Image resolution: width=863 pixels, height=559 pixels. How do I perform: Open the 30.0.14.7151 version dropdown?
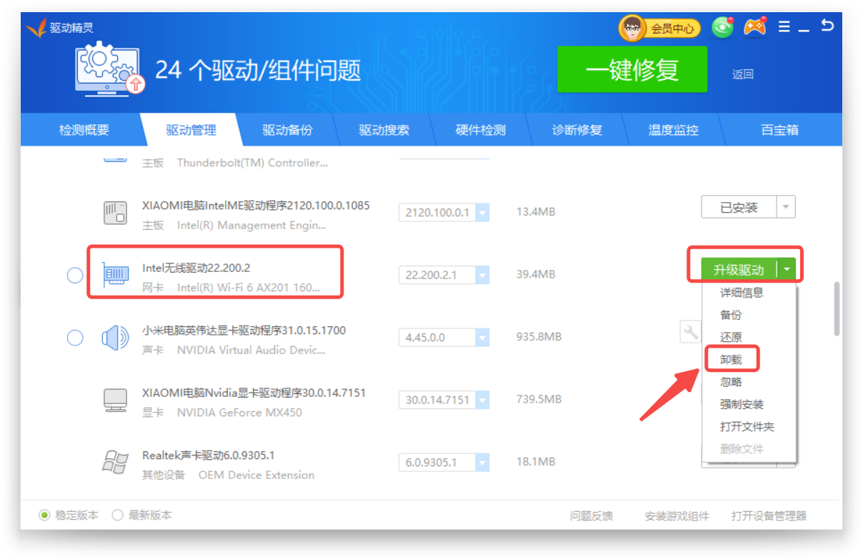coord(482,401)
